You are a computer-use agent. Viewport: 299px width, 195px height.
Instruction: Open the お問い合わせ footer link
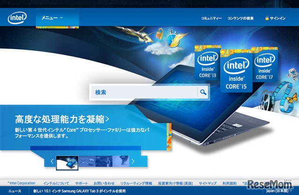pyautogui.click(x=104, y=183)
